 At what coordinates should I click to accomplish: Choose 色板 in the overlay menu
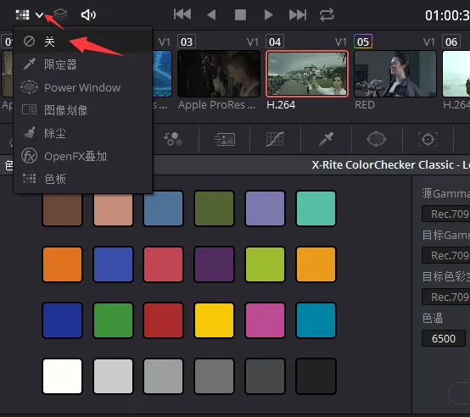tap(83, 179)
